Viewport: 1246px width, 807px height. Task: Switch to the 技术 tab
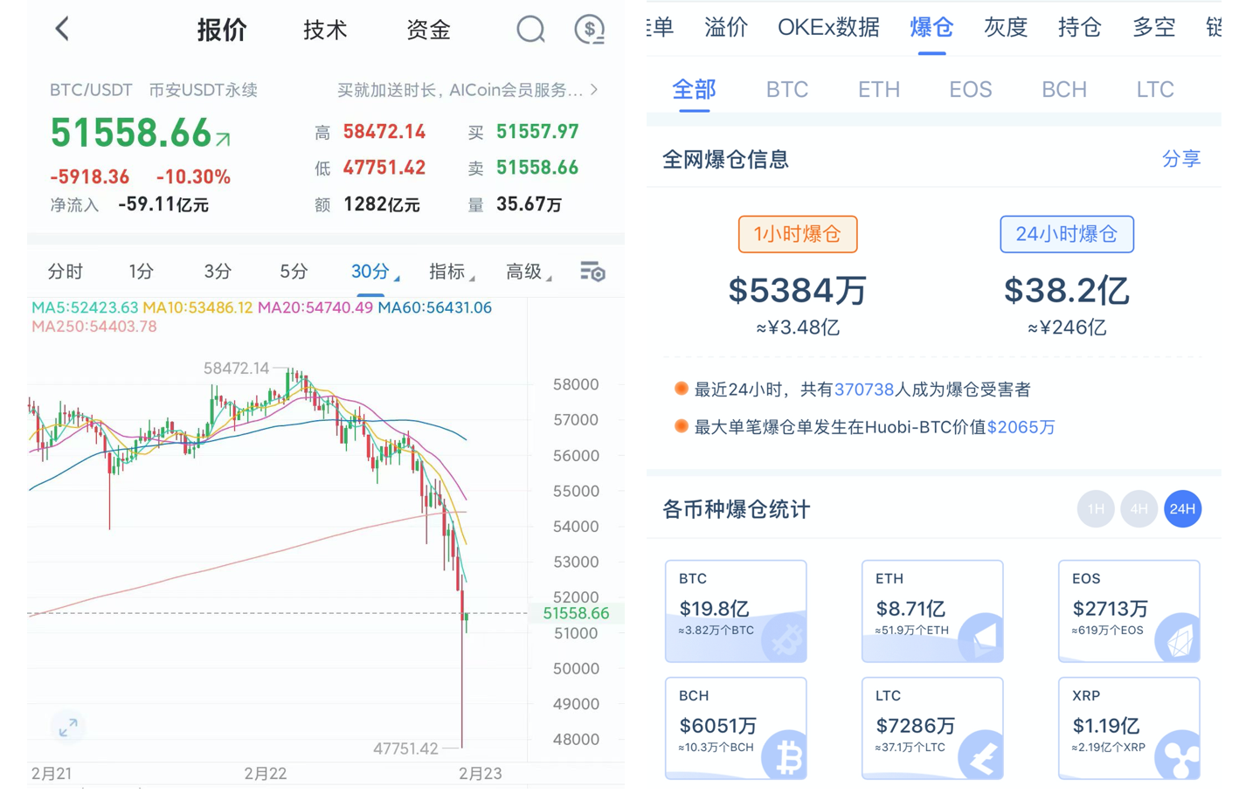325,30
